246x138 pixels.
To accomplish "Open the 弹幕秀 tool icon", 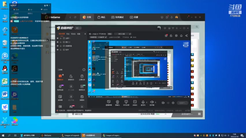I will [x=82, y=98].
